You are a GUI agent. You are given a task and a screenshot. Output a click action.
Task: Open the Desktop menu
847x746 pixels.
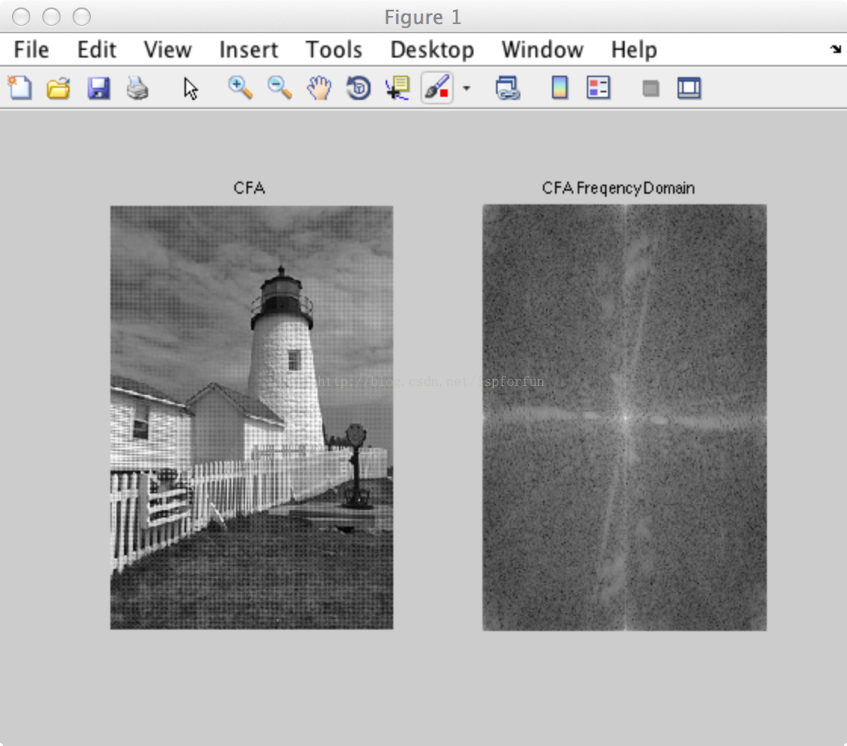(x=432, y=50)
